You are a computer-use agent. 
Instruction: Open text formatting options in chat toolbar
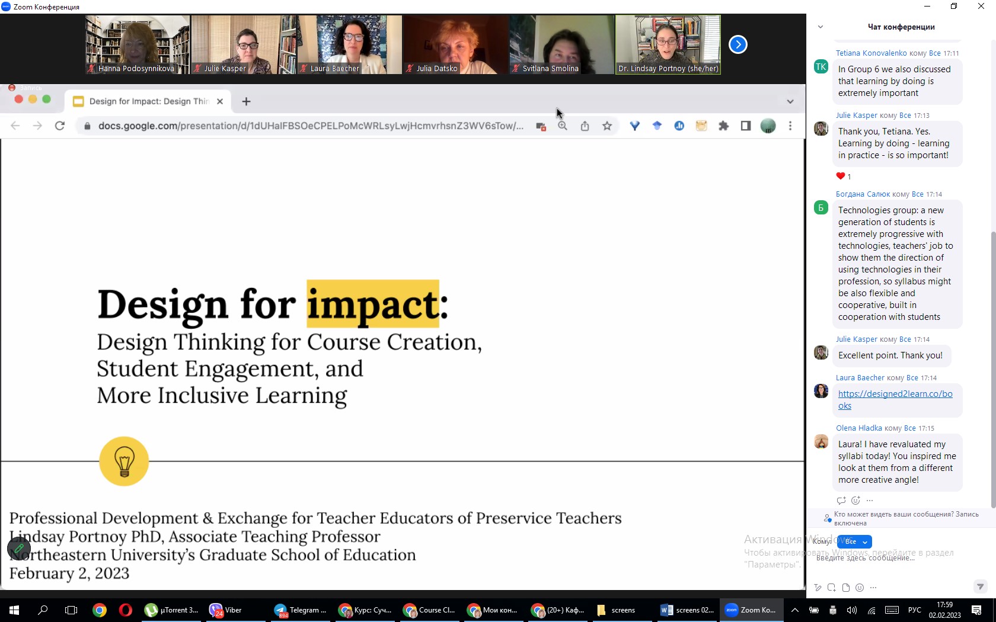(x=818, y=588)
